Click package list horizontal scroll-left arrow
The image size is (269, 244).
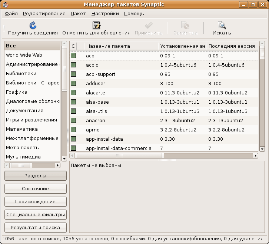click(72, 156)
